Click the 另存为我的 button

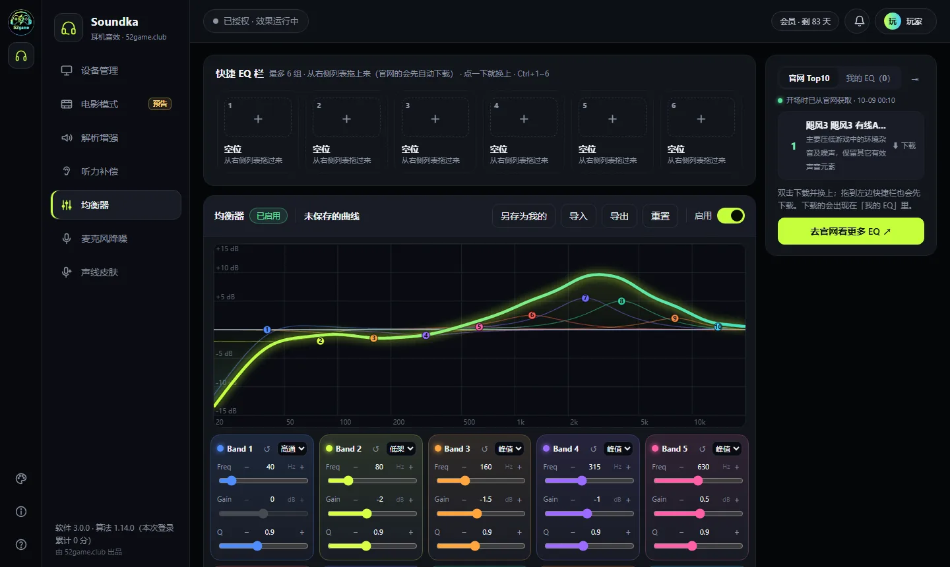pyautogui.click(x=524, y=216)
